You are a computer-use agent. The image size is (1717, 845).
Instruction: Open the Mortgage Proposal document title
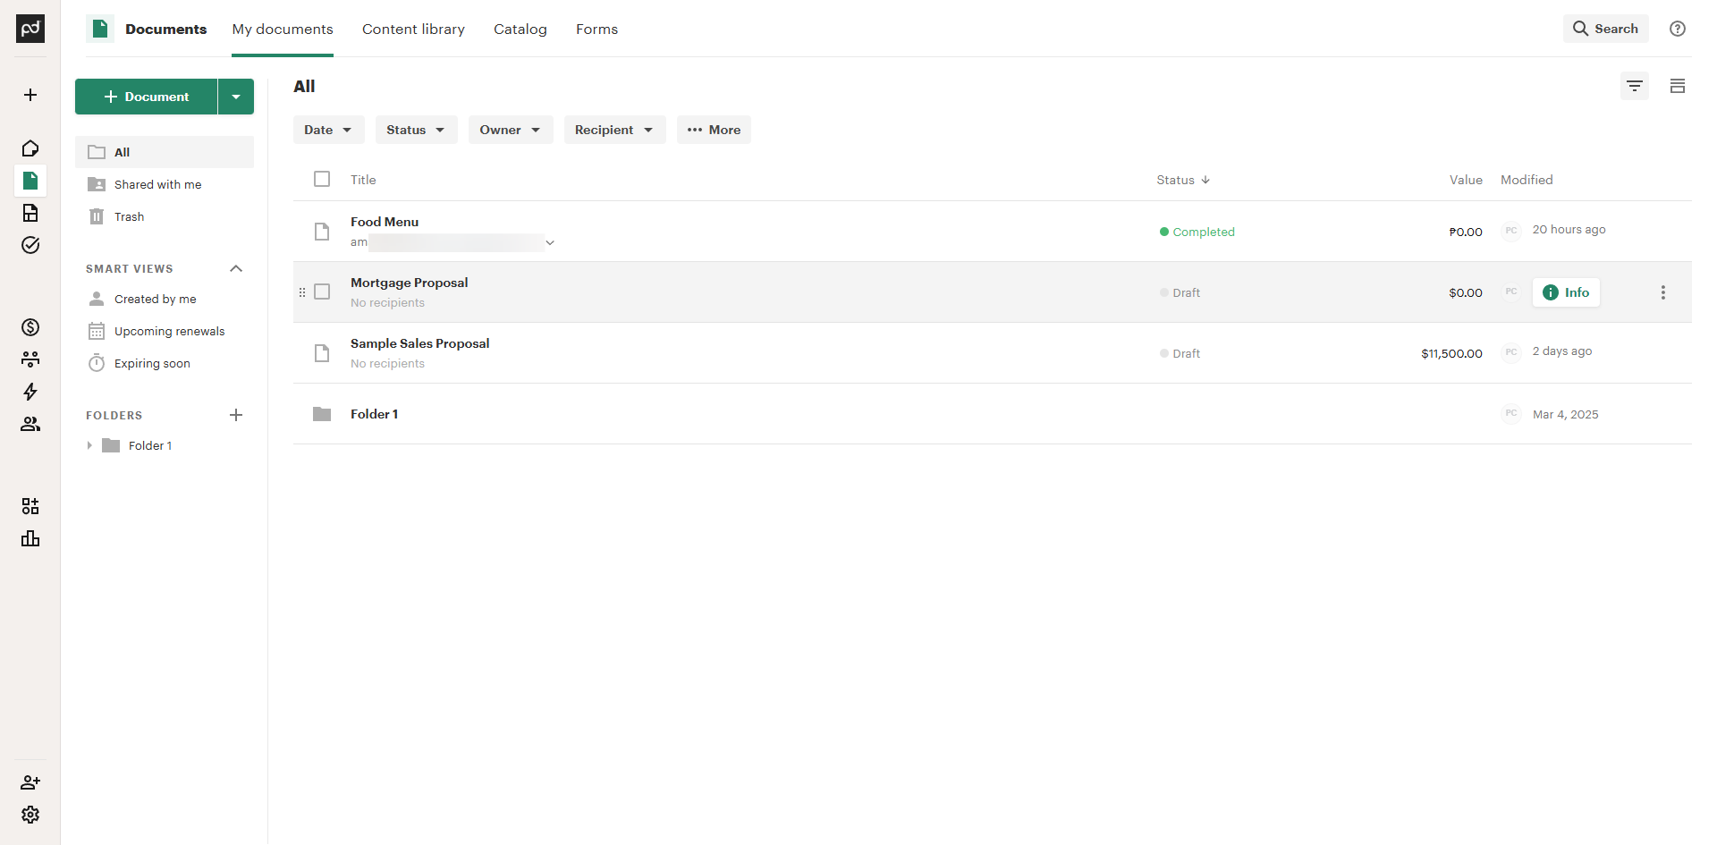click(x=410, y=283)
